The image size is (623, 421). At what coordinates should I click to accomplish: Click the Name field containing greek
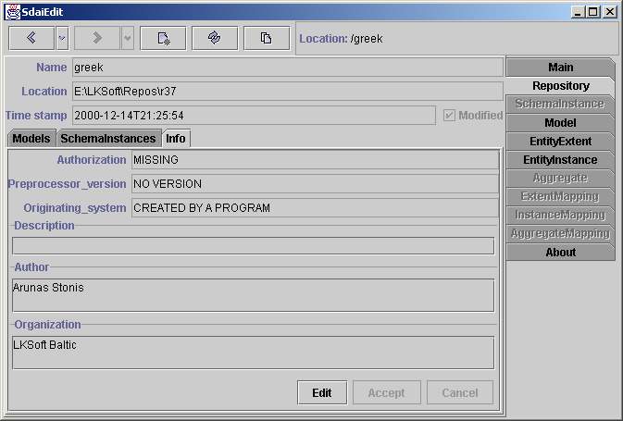(288, 68)
